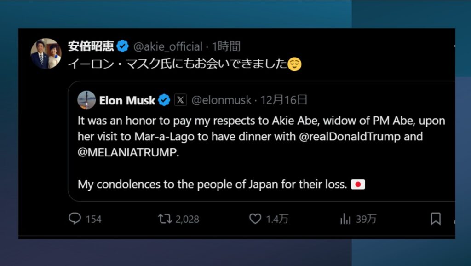
Task: Open analytics via the bar chart icon
Action: (344, 219)
